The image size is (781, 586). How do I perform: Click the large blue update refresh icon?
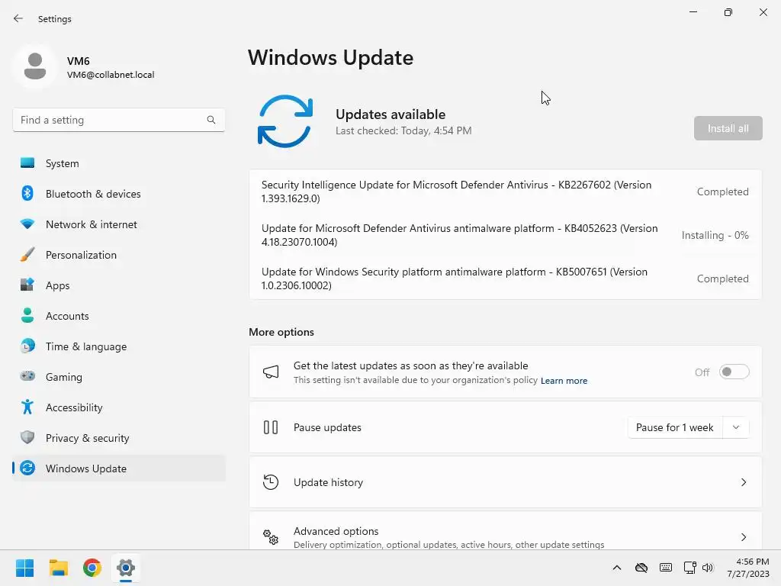coord(285,121)
